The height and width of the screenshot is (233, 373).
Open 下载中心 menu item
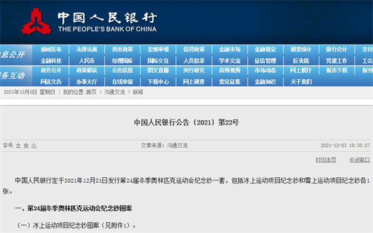click(158, 82)
